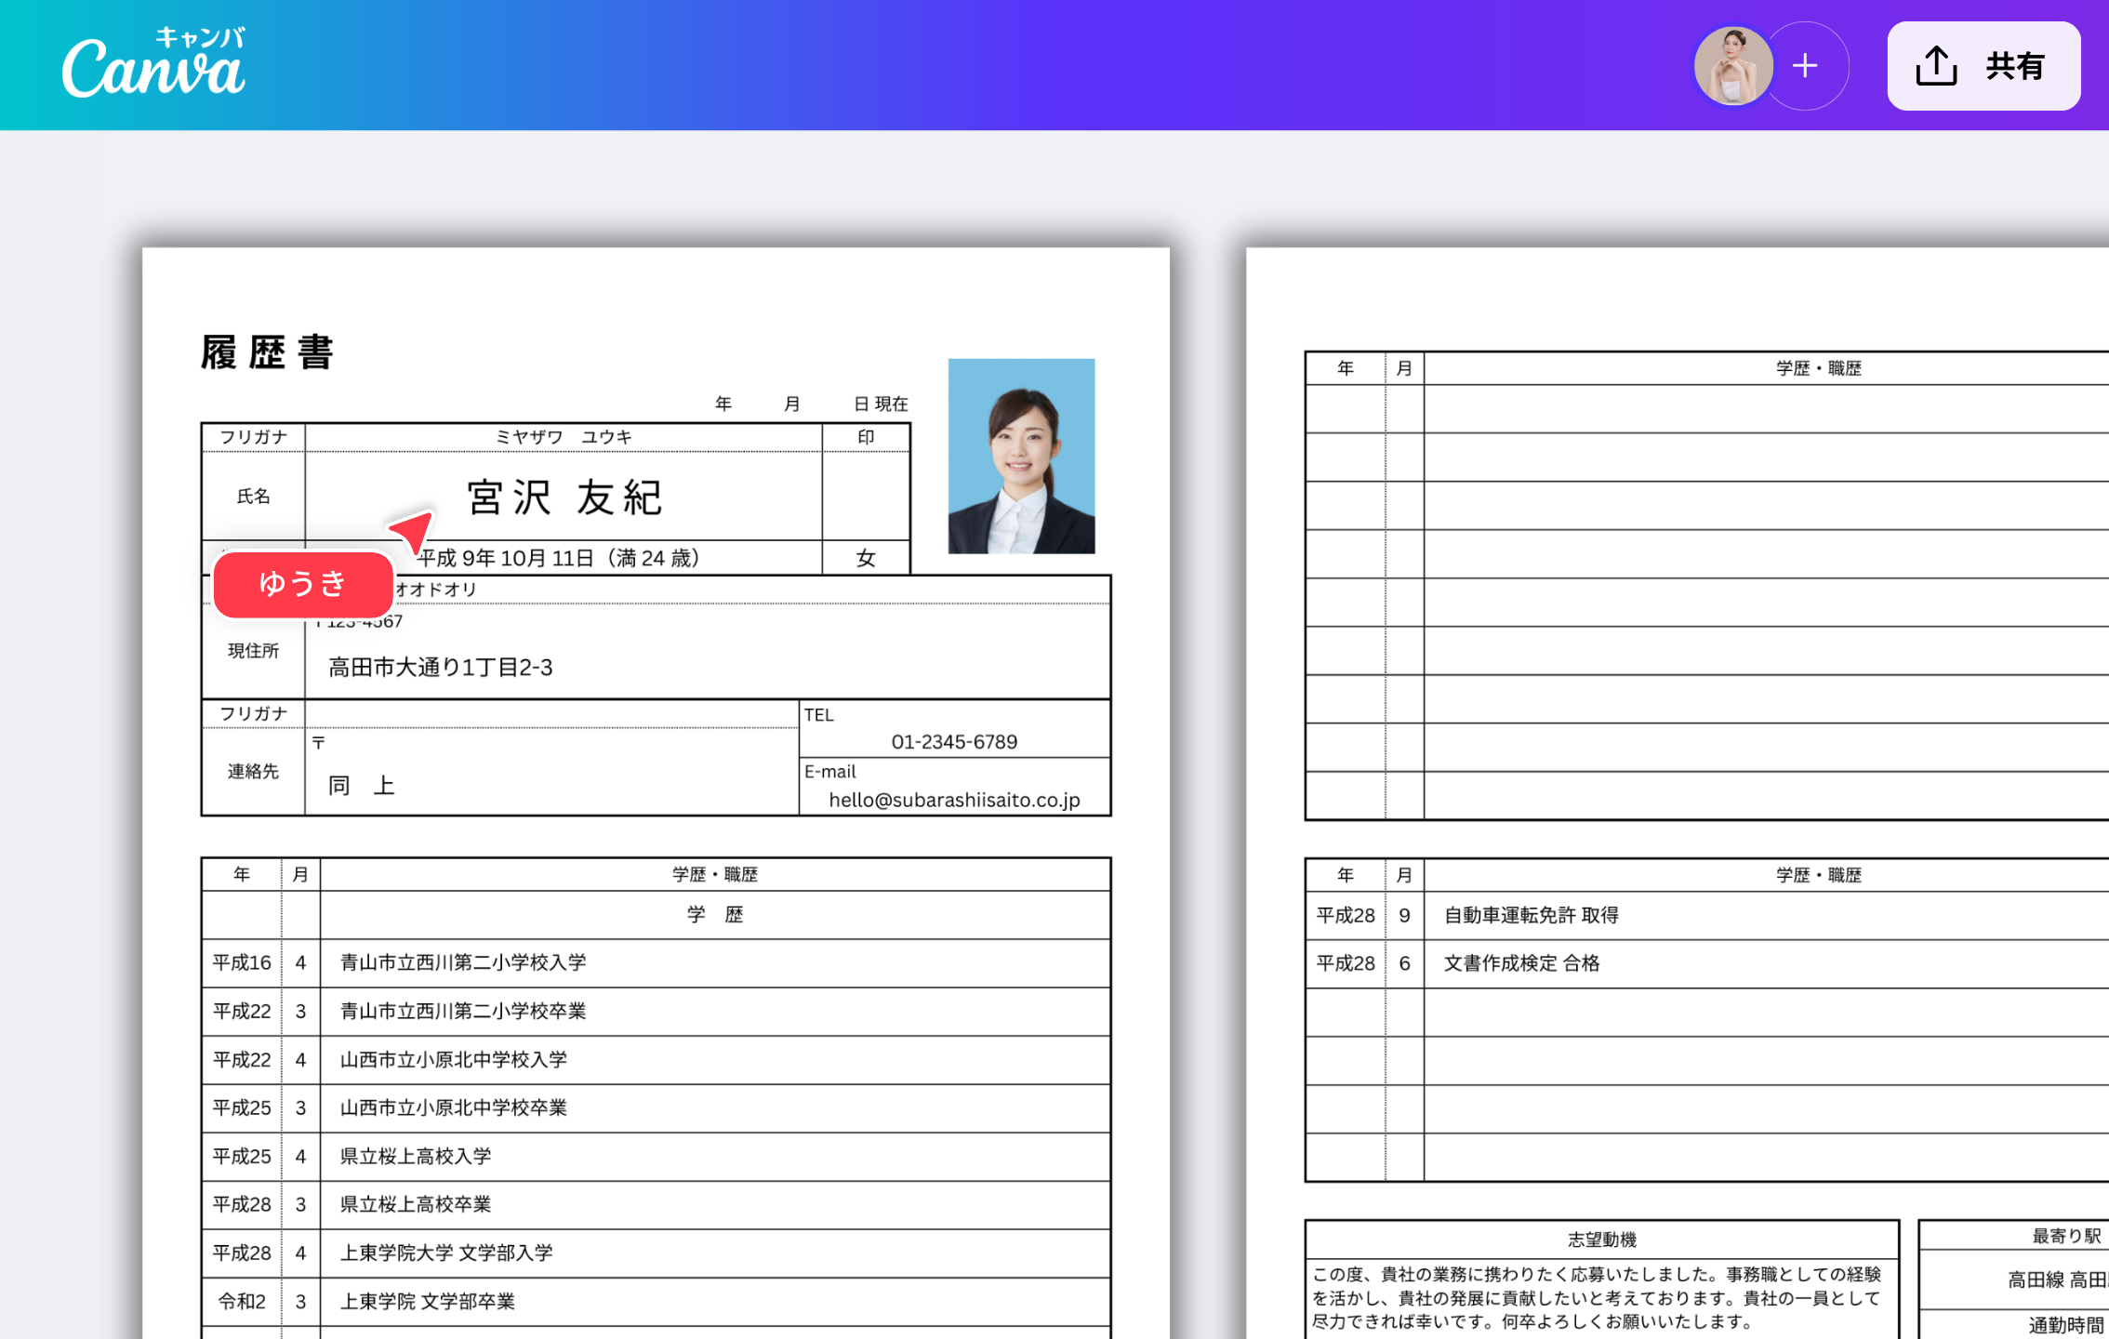Select the 履歴書 title text
2109x1339 pixels.
pyautogui.click(x=268, y=353)
